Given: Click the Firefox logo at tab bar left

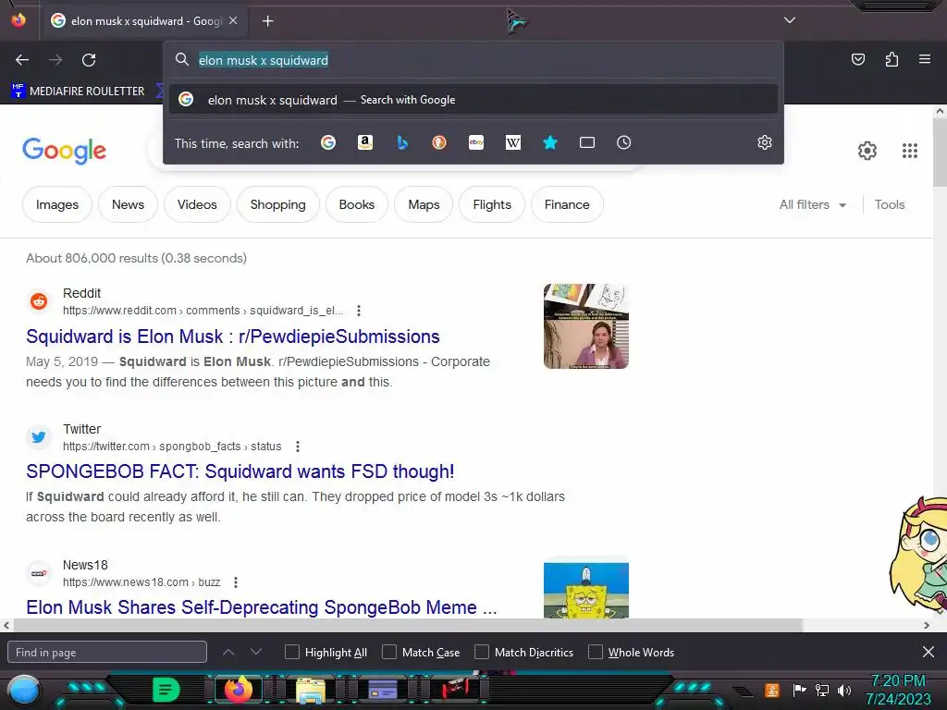Looking at the screenshot, I should [18, 20].
